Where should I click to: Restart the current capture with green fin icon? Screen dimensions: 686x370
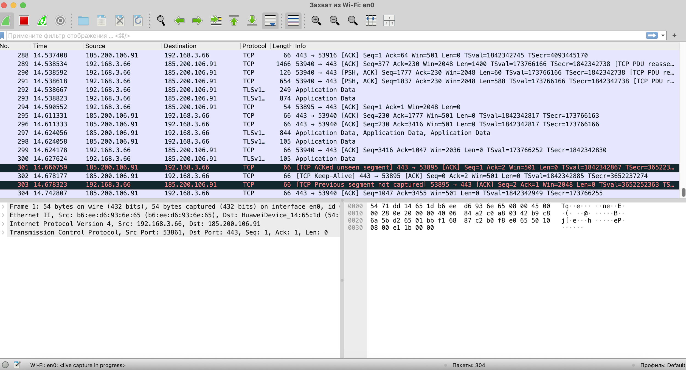[42, 21]
